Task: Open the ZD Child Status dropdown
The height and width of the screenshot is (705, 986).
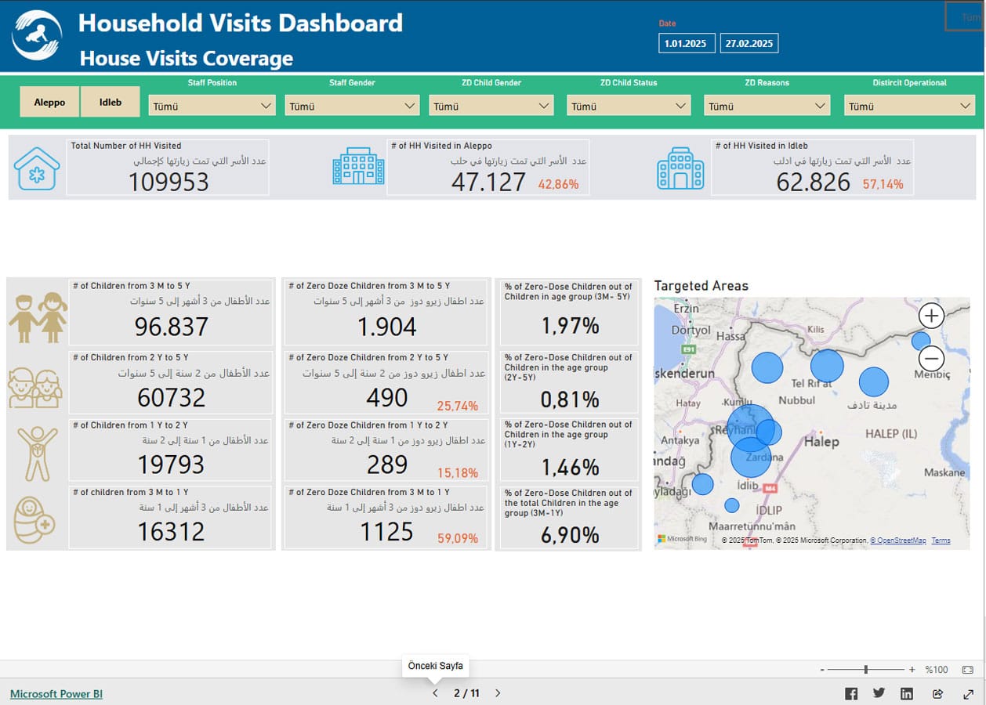Action: click(629, 106)
